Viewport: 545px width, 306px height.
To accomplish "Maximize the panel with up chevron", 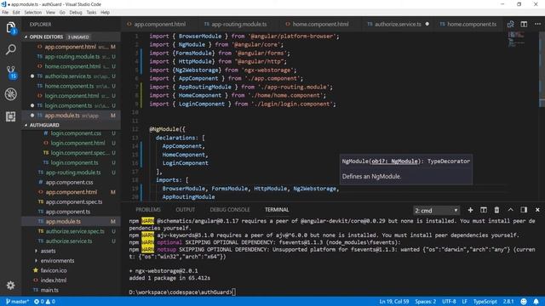I will [x=510, y=210].
